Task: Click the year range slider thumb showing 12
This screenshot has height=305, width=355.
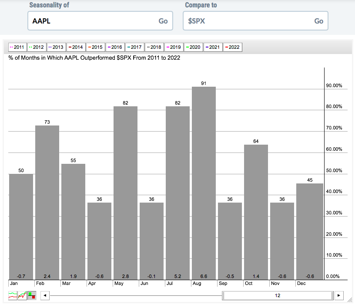Action: click(x=278, y=295)
